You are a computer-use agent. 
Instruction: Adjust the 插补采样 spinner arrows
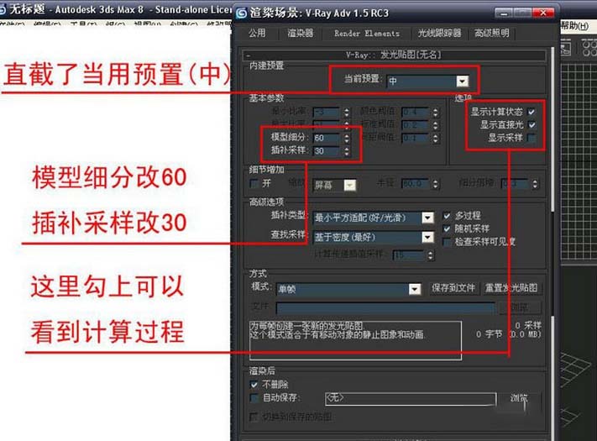click(x=347, y=151)
